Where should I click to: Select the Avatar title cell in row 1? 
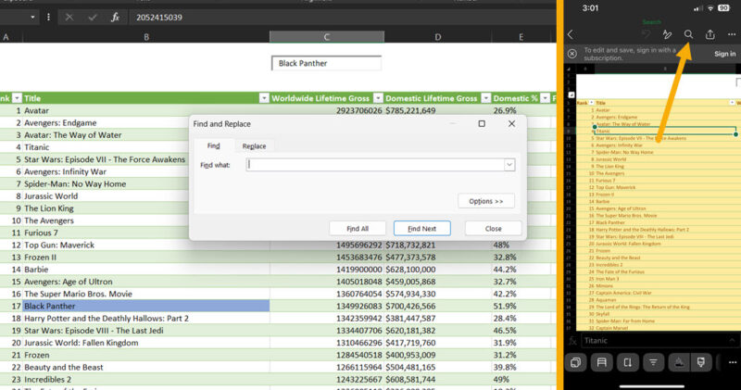(146, 110)
